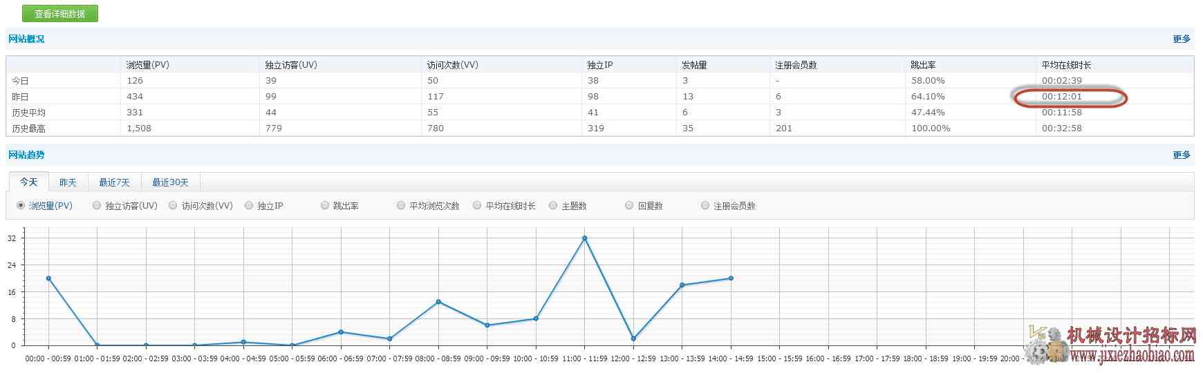Viewport: 1203px width, 373px height.
Task: Click the 网站趋势 section heading
Action: click(x=26, y=155)
